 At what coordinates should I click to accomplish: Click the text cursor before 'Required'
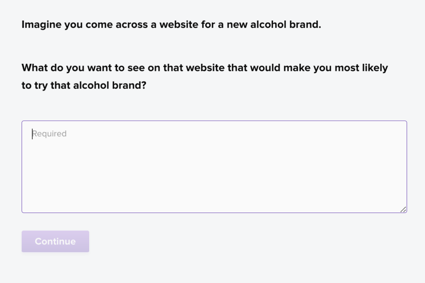pos(32,134)
